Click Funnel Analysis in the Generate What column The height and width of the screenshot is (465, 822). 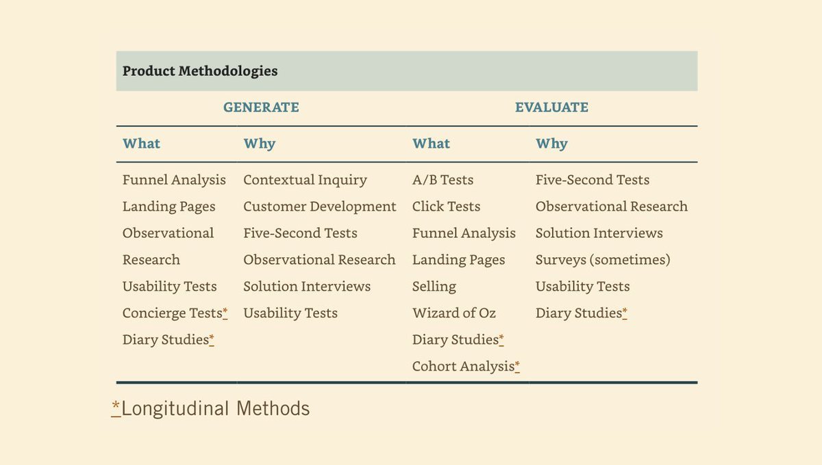[174, 180]
